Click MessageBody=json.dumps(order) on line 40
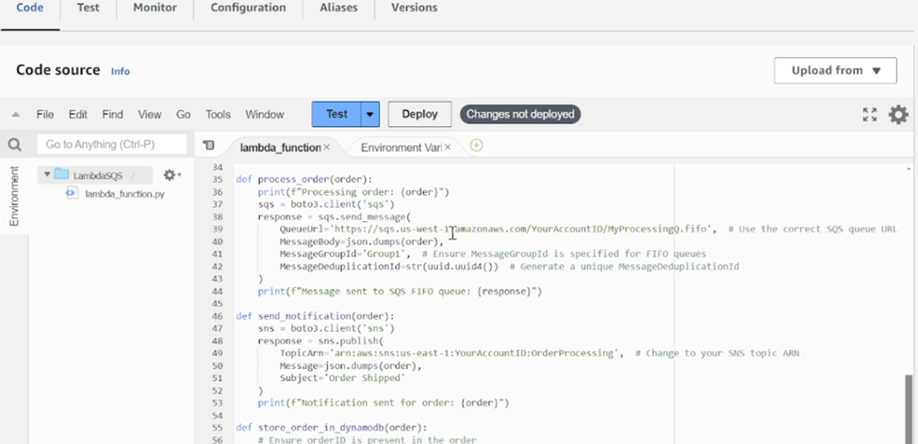Screen dimensions: 918x444 (362, 242)
